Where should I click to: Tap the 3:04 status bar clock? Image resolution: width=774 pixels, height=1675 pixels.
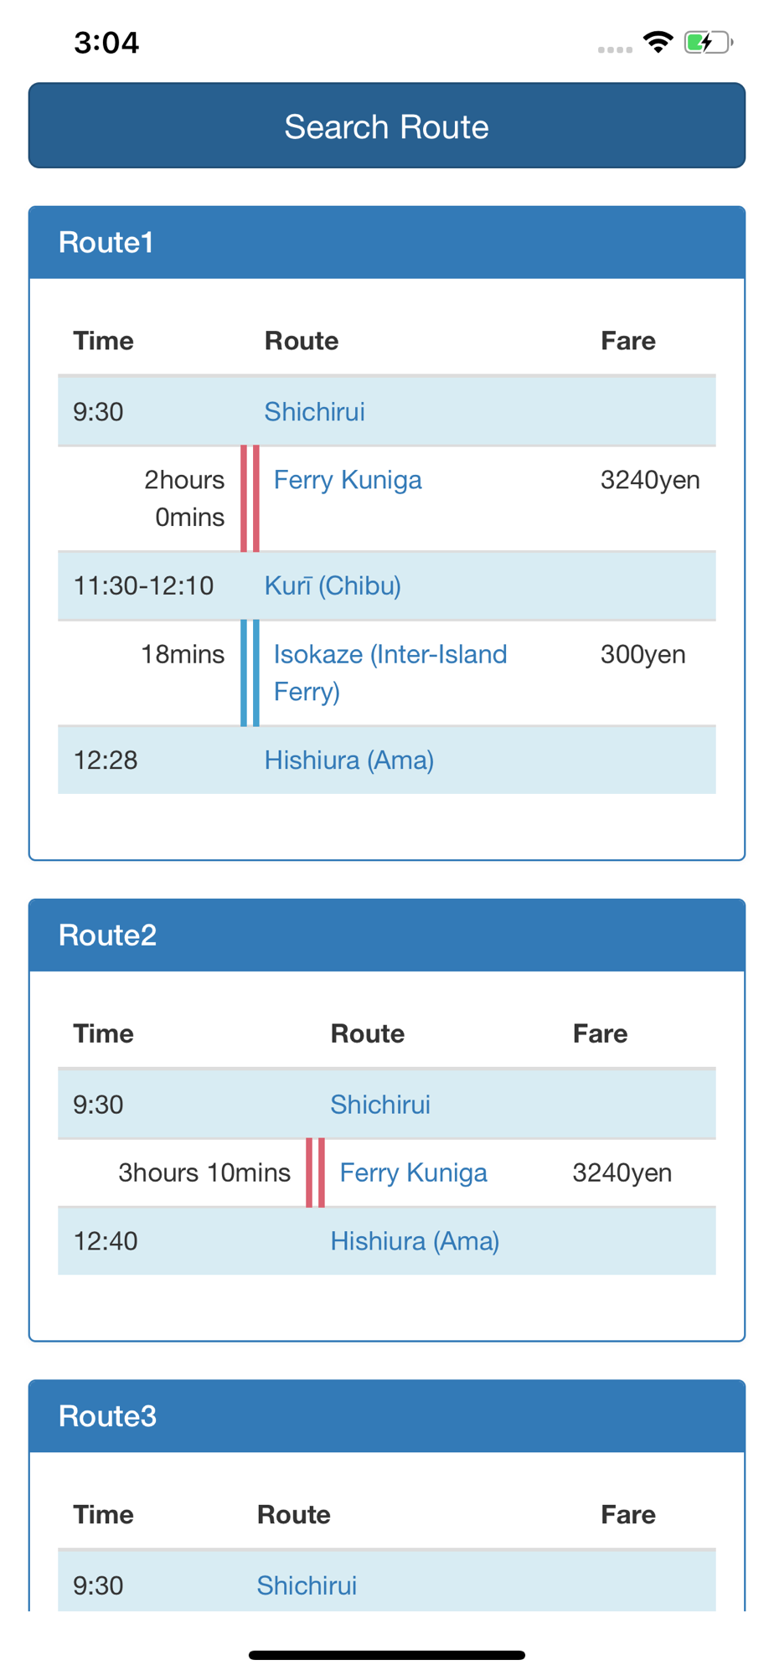click(106, 42)
